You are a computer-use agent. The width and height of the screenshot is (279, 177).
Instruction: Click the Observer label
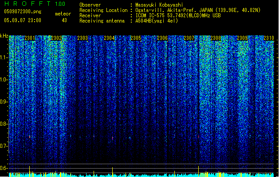[90, 5]
